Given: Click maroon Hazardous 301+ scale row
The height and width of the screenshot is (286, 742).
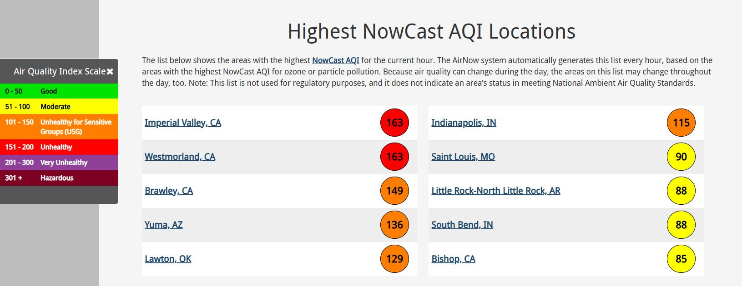Looking at the screenshot, I should coord(59,178).
